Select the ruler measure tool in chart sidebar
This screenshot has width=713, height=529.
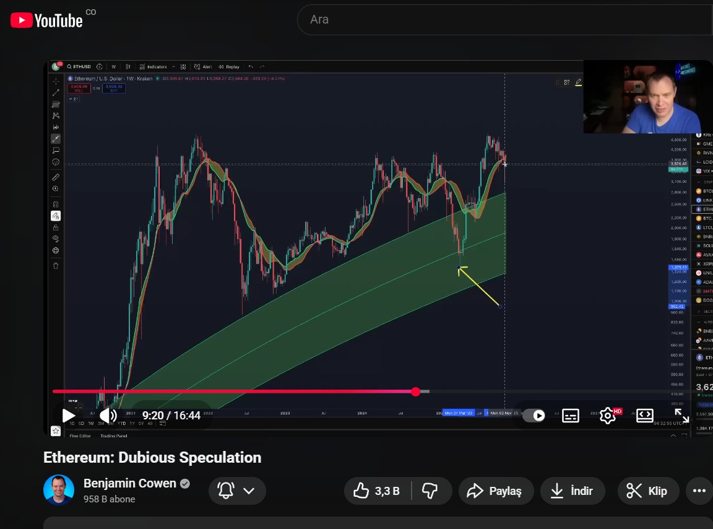56,177
